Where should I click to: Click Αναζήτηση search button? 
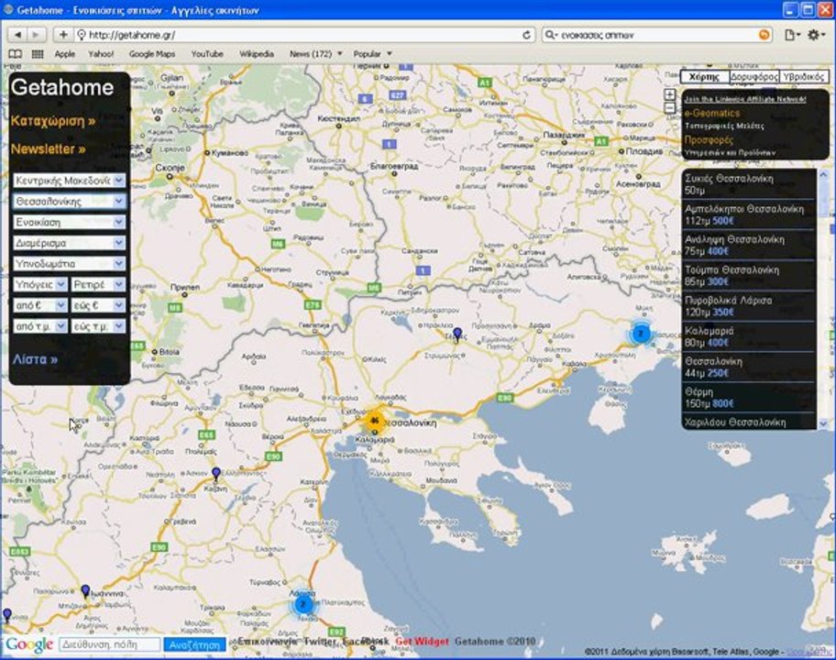(194, 645)
